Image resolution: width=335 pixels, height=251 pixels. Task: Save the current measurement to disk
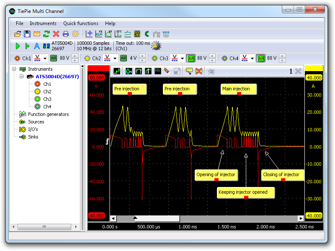point(27,34)
